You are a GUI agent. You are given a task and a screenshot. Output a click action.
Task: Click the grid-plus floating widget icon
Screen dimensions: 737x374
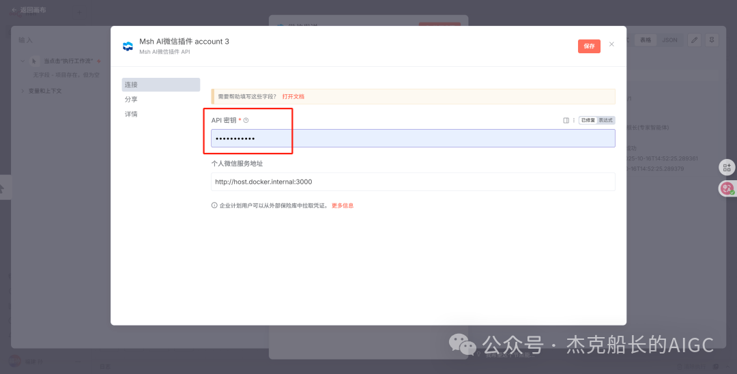[x=727, y=167]
